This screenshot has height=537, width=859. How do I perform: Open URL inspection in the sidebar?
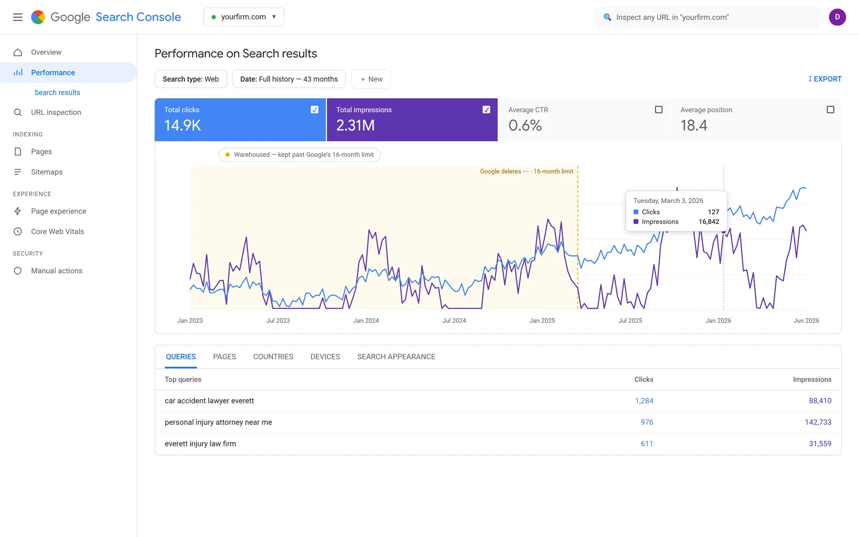pos(68,112)
